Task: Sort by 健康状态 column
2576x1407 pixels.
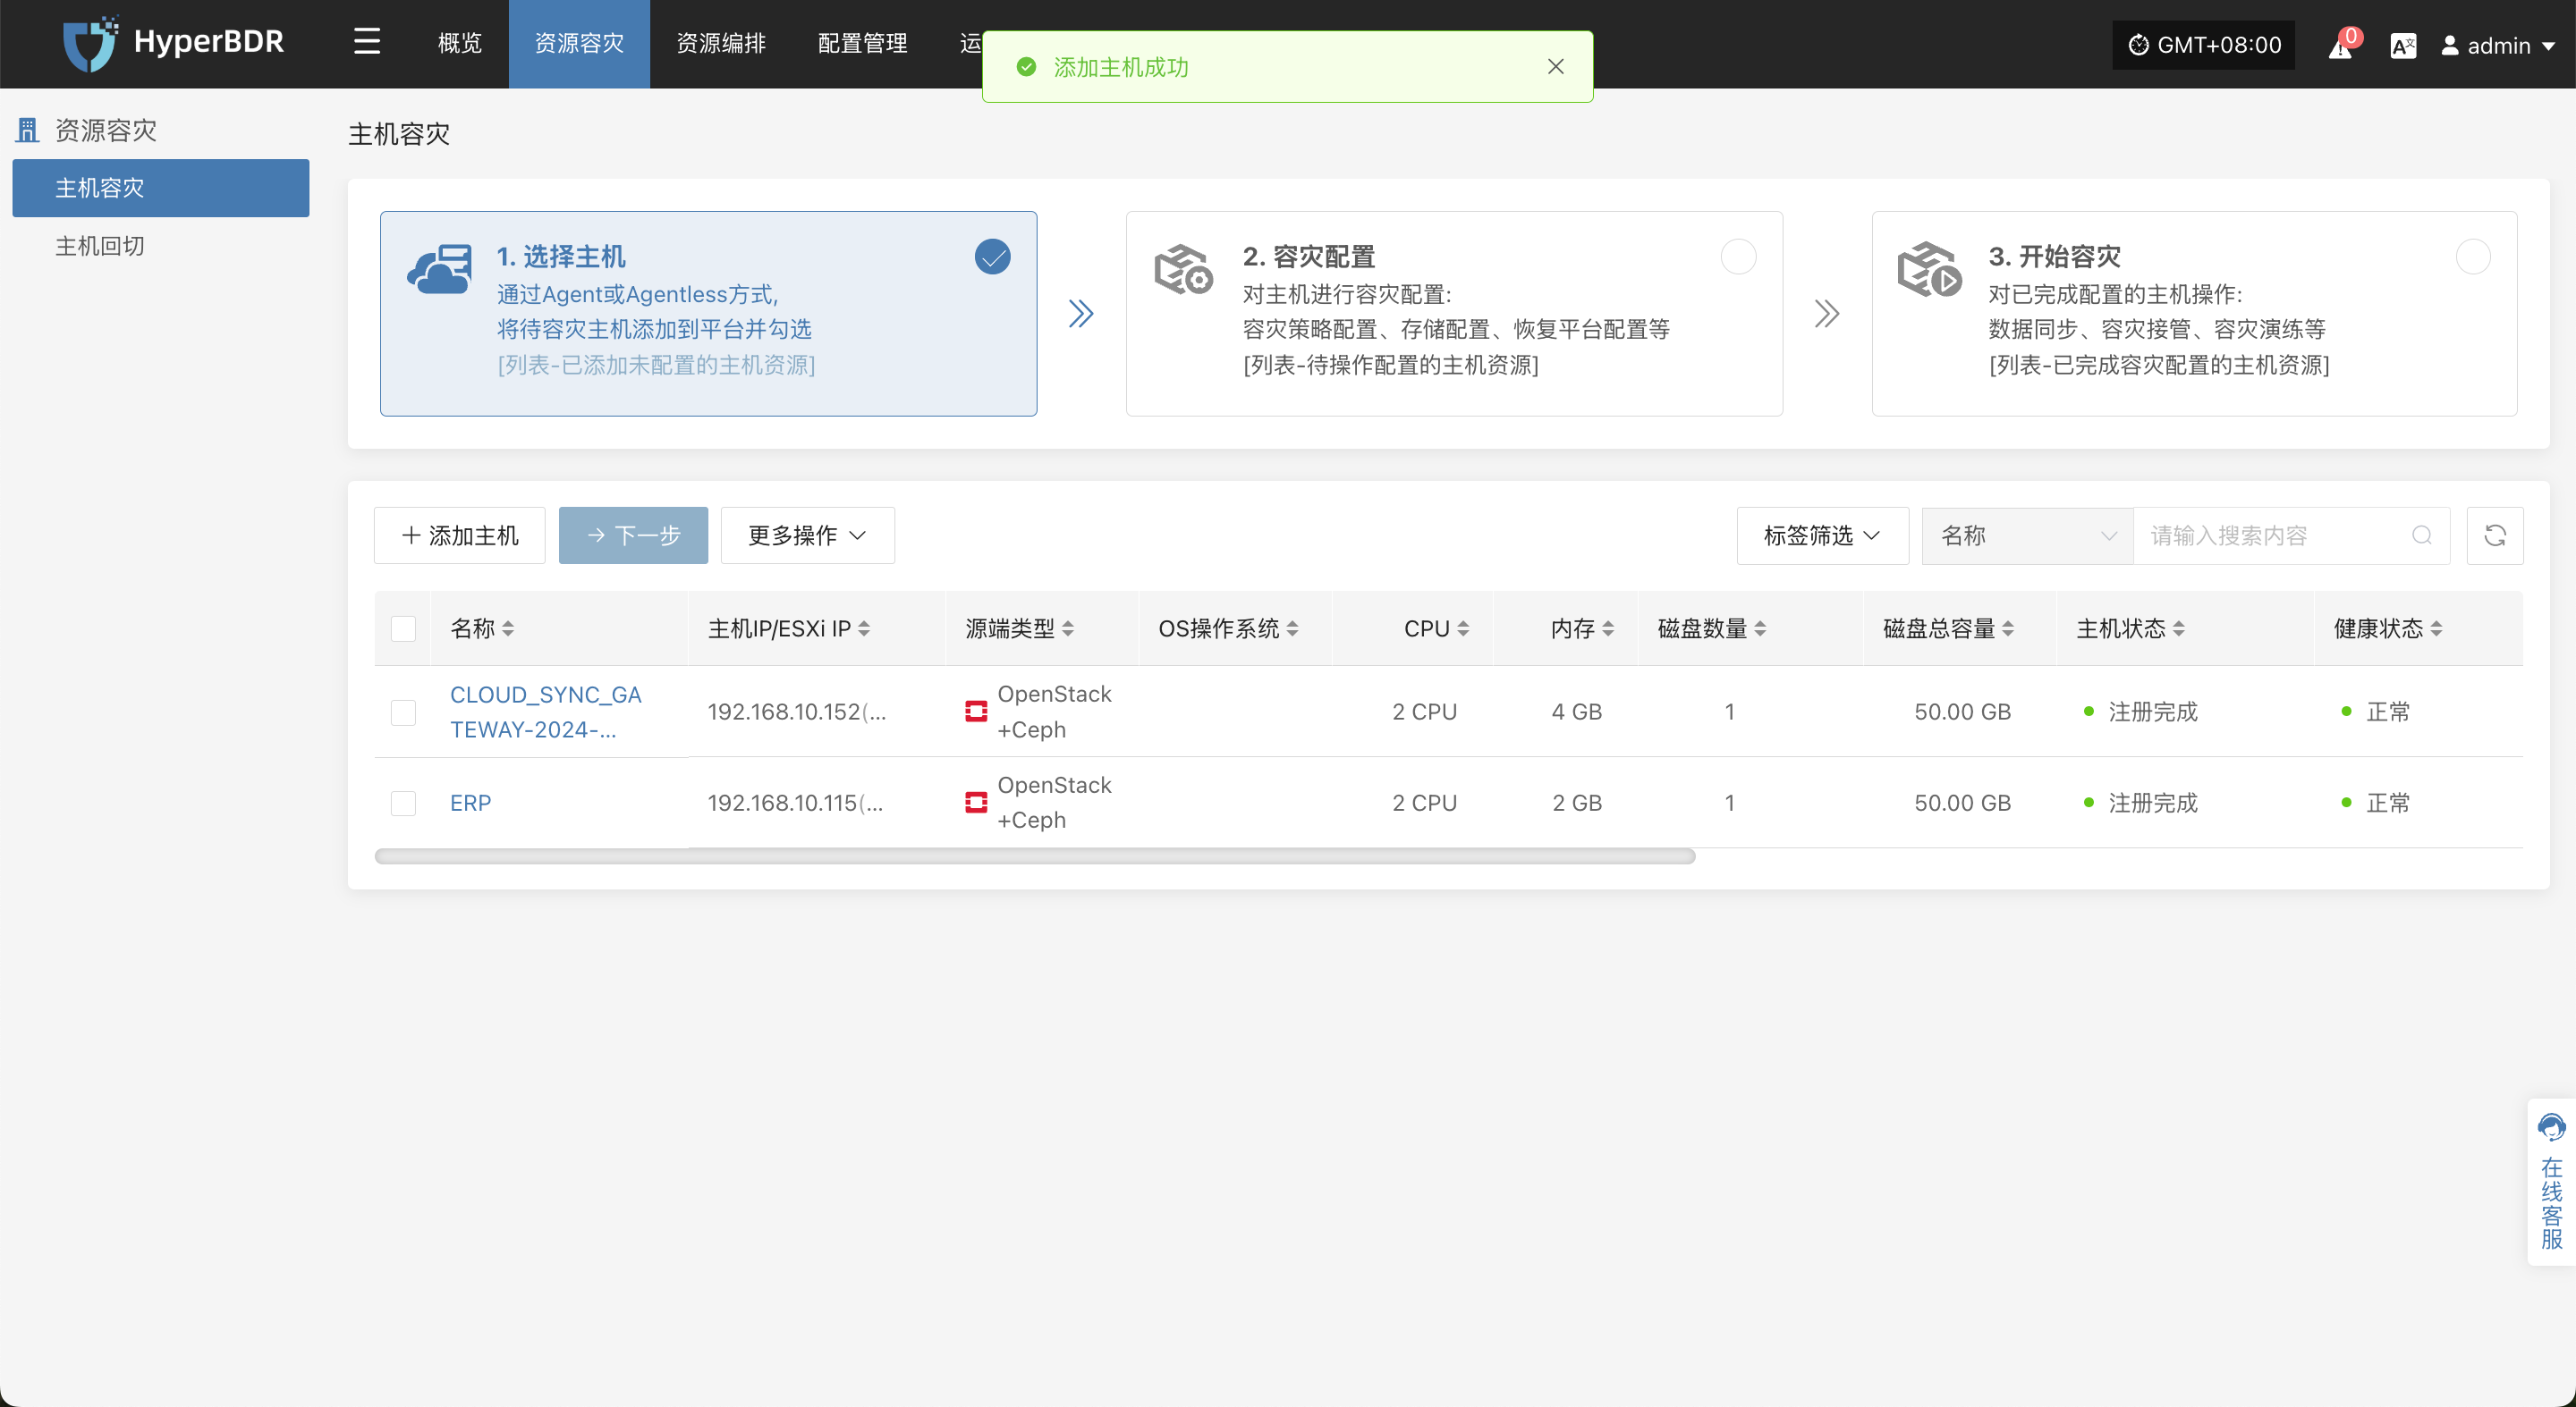Action: click(2436, 628)
